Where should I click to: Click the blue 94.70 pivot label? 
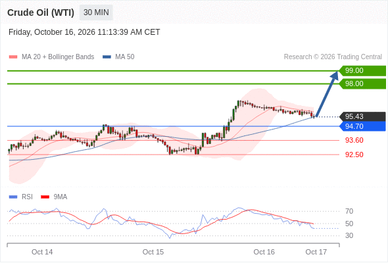362,126
